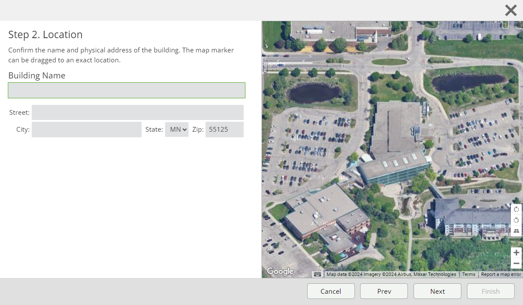Click the Finish button
Image resolution: width=523 pixels, height=305 pixels.
(x=490, y=291)
